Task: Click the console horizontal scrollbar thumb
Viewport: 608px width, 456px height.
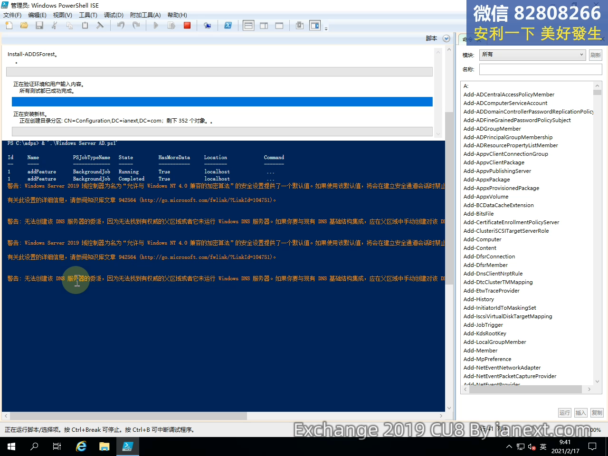Action: [128, 416]
